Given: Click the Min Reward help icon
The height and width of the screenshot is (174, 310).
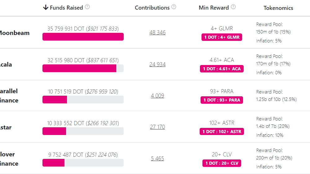Looking at the screenshot, I should click(x=233, y=7).
